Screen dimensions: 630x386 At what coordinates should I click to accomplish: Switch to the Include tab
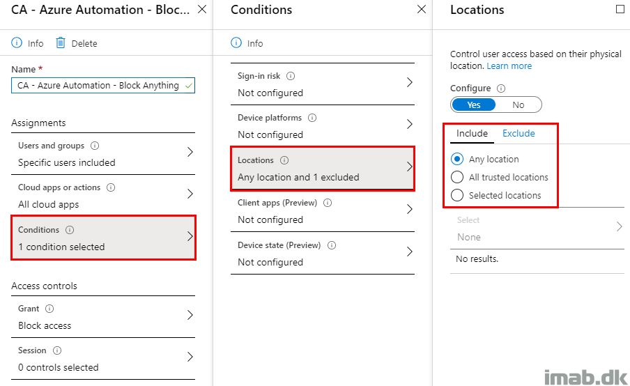tap(472, 133)
